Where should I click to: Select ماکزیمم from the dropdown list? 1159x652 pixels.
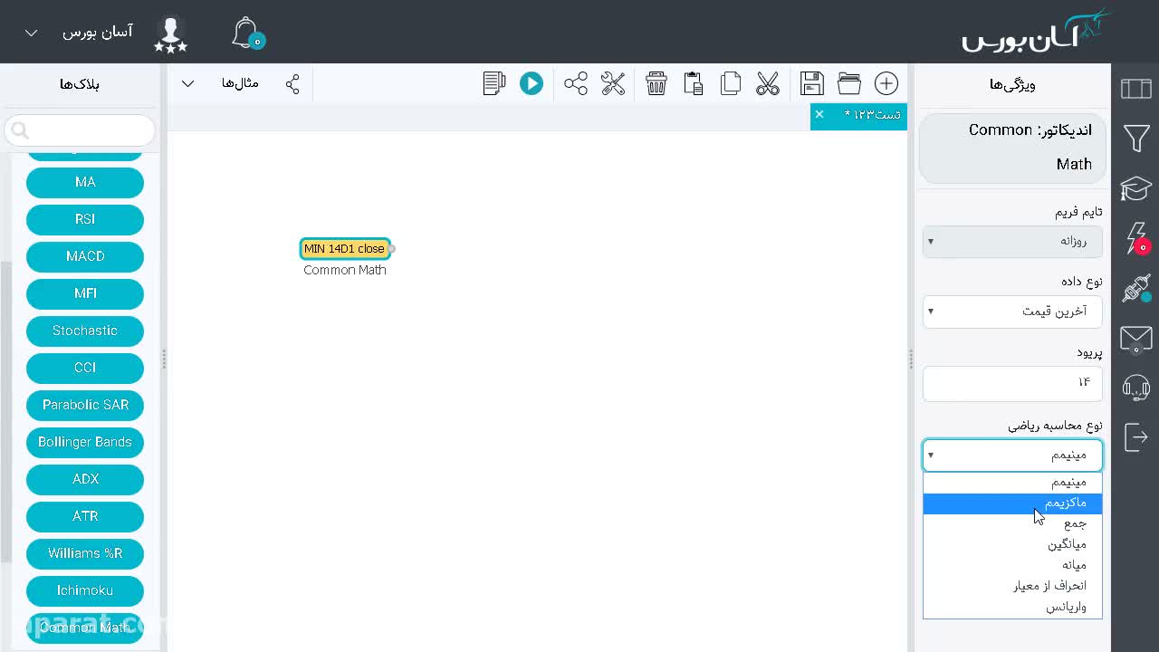click(1012, 503)
